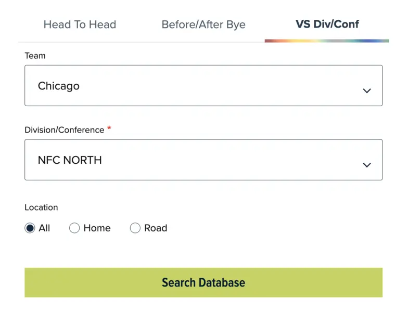Click the chevron arrow in Team field
Screen dimensions: 408x312
click(x=367, y=90)
